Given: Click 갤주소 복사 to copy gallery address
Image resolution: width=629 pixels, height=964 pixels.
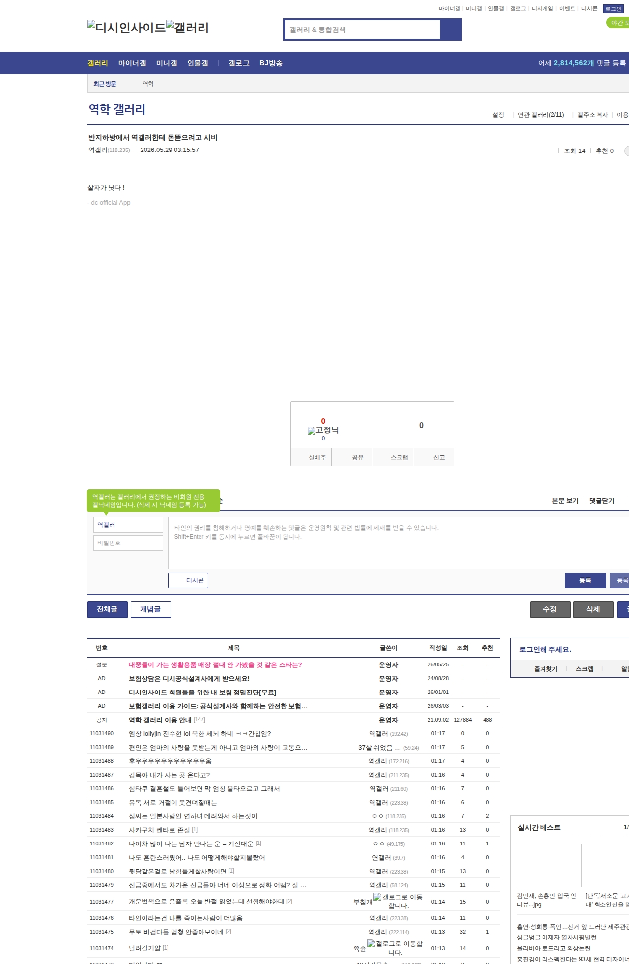Looking at the screenshot, I should point(593,115).
